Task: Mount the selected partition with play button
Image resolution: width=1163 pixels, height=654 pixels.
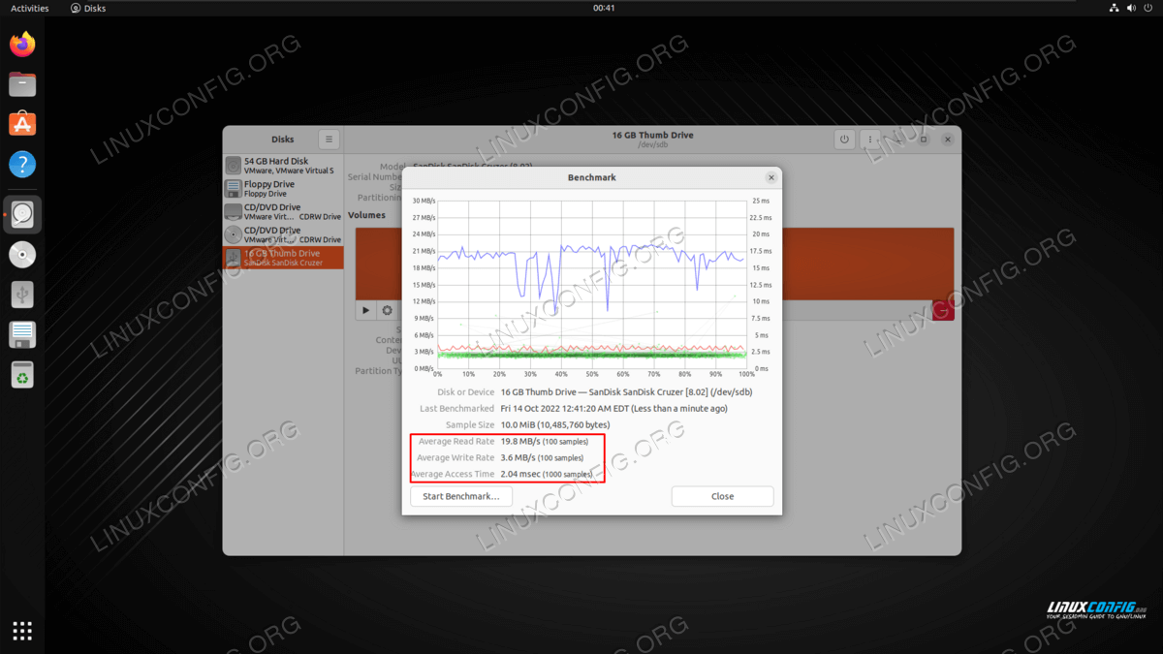Action: point(365,311)
